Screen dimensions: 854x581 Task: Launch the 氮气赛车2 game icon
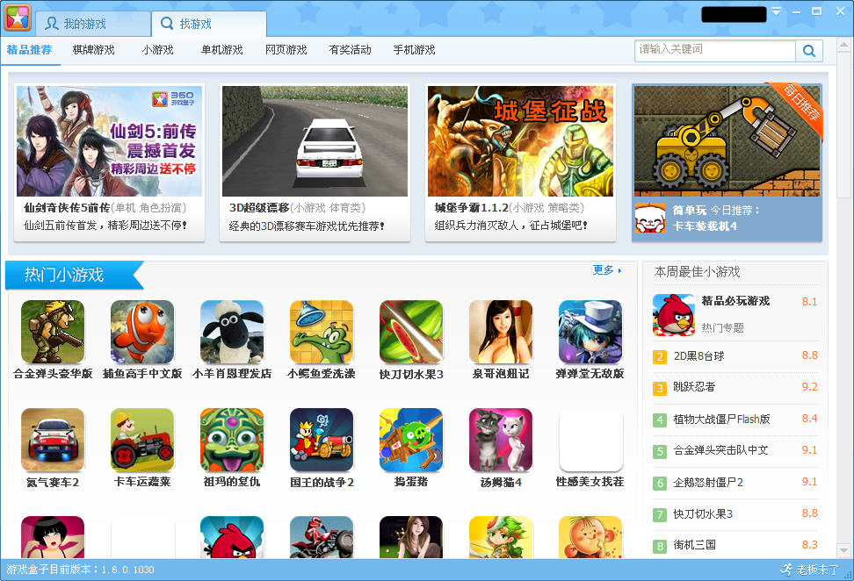click(53, 440)
